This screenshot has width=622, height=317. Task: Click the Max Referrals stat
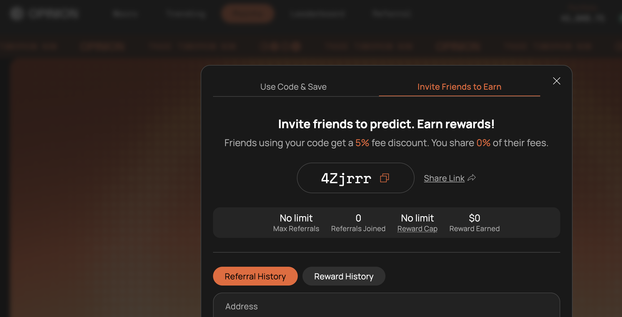coord(296,223)
